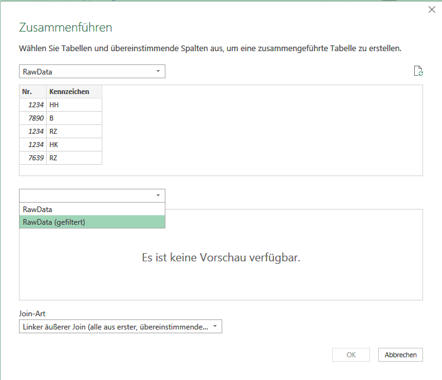Click the refresh preview page icon
This screenshot has height=380, width=442.
click(x=418, y=71)
